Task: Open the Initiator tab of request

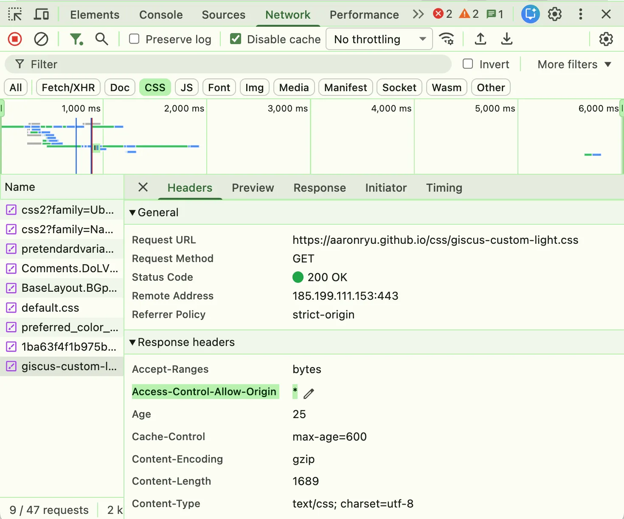Action: [x=386, y=188]
